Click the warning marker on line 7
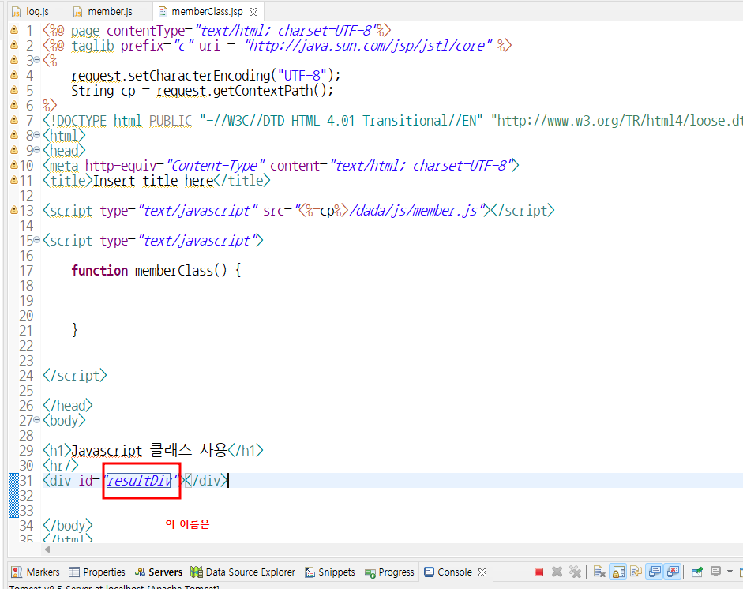 point(14,120)
